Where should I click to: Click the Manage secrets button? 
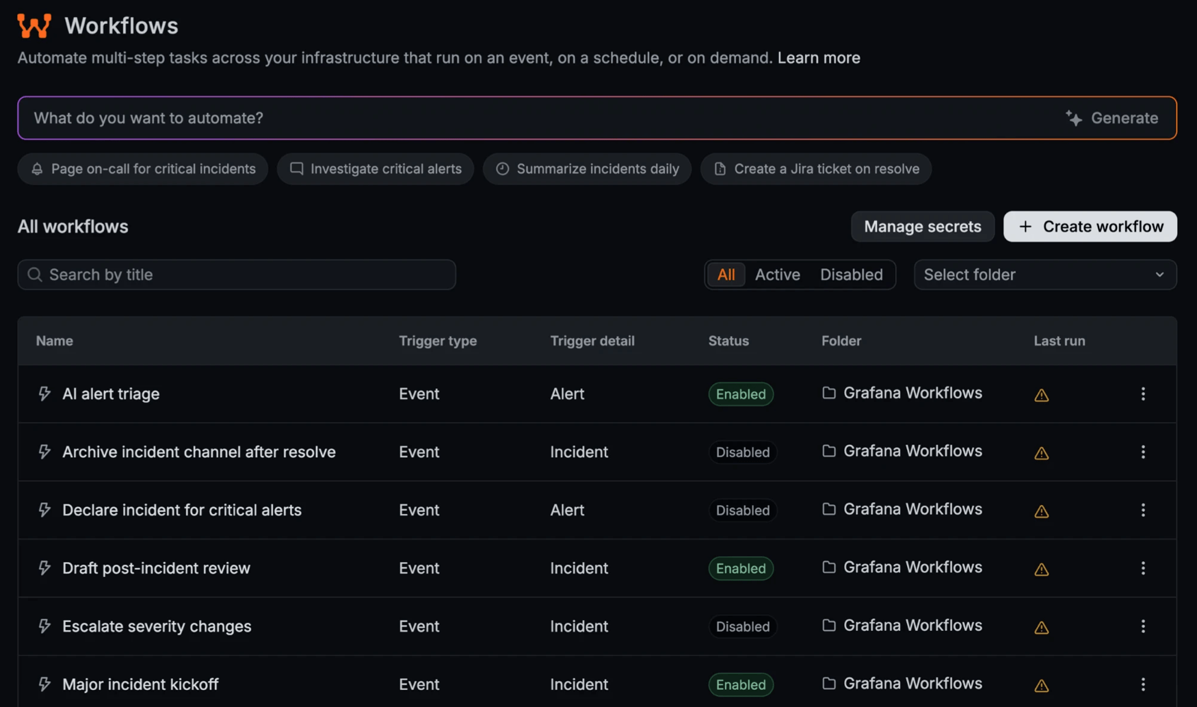coord(923,227)
